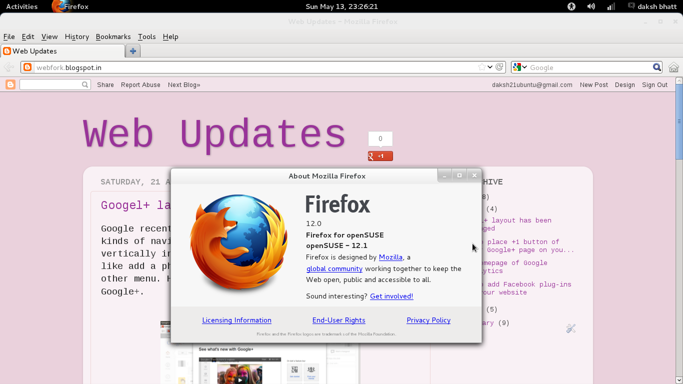The height and width of the screenshot is (384, 683).
Task: Open the History menu
Action: point(76,36)
